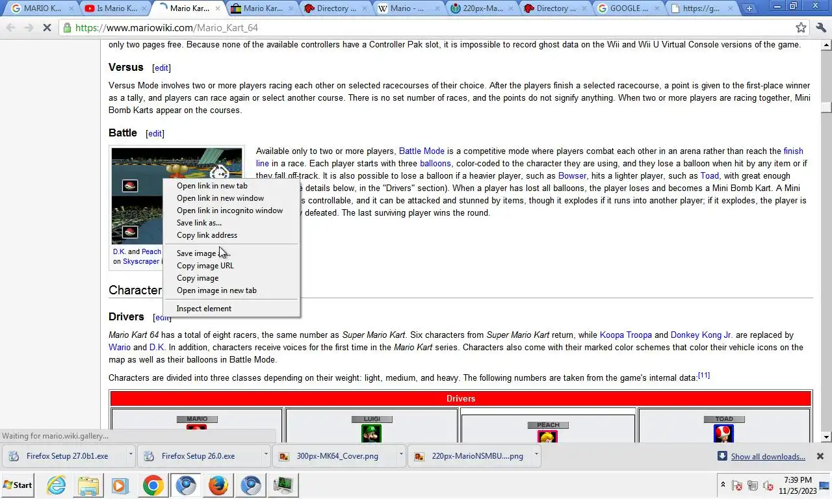The width and height of the screenshot is (832, 499).
Task: Open the balloons link
Action: tap(435, 164)
